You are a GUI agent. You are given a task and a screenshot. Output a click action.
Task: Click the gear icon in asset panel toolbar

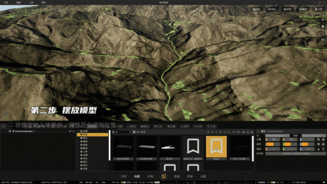(208, 132)
